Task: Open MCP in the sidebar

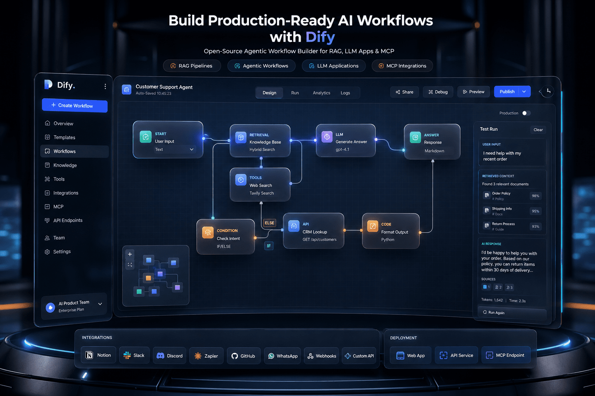Action: pos(74,207)
